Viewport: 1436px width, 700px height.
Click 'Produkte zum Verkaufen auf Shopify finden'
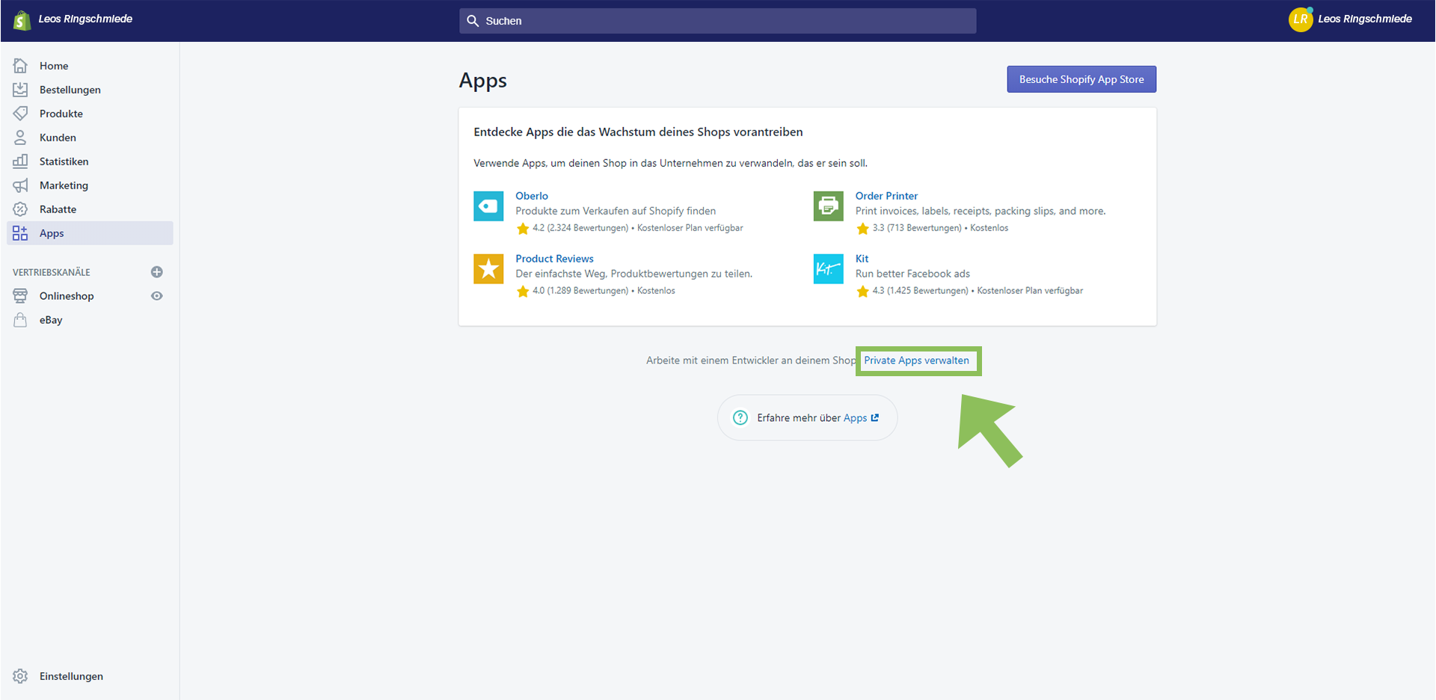(616, 211)
